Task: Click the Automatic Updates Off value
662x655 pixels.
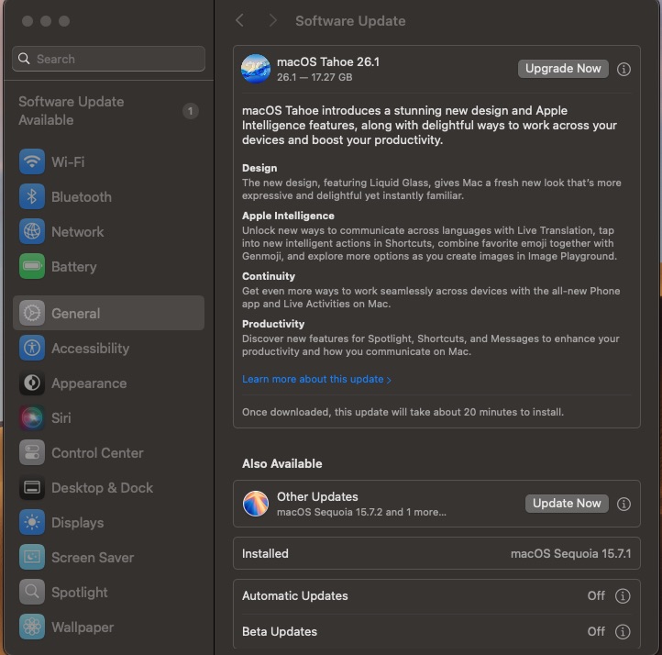Action: (596, 596)
